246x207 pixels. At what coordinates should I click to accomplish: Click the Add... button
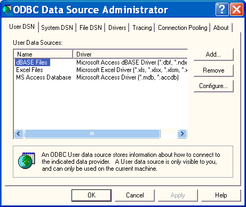pyautogui.click(x=213, y=54)
